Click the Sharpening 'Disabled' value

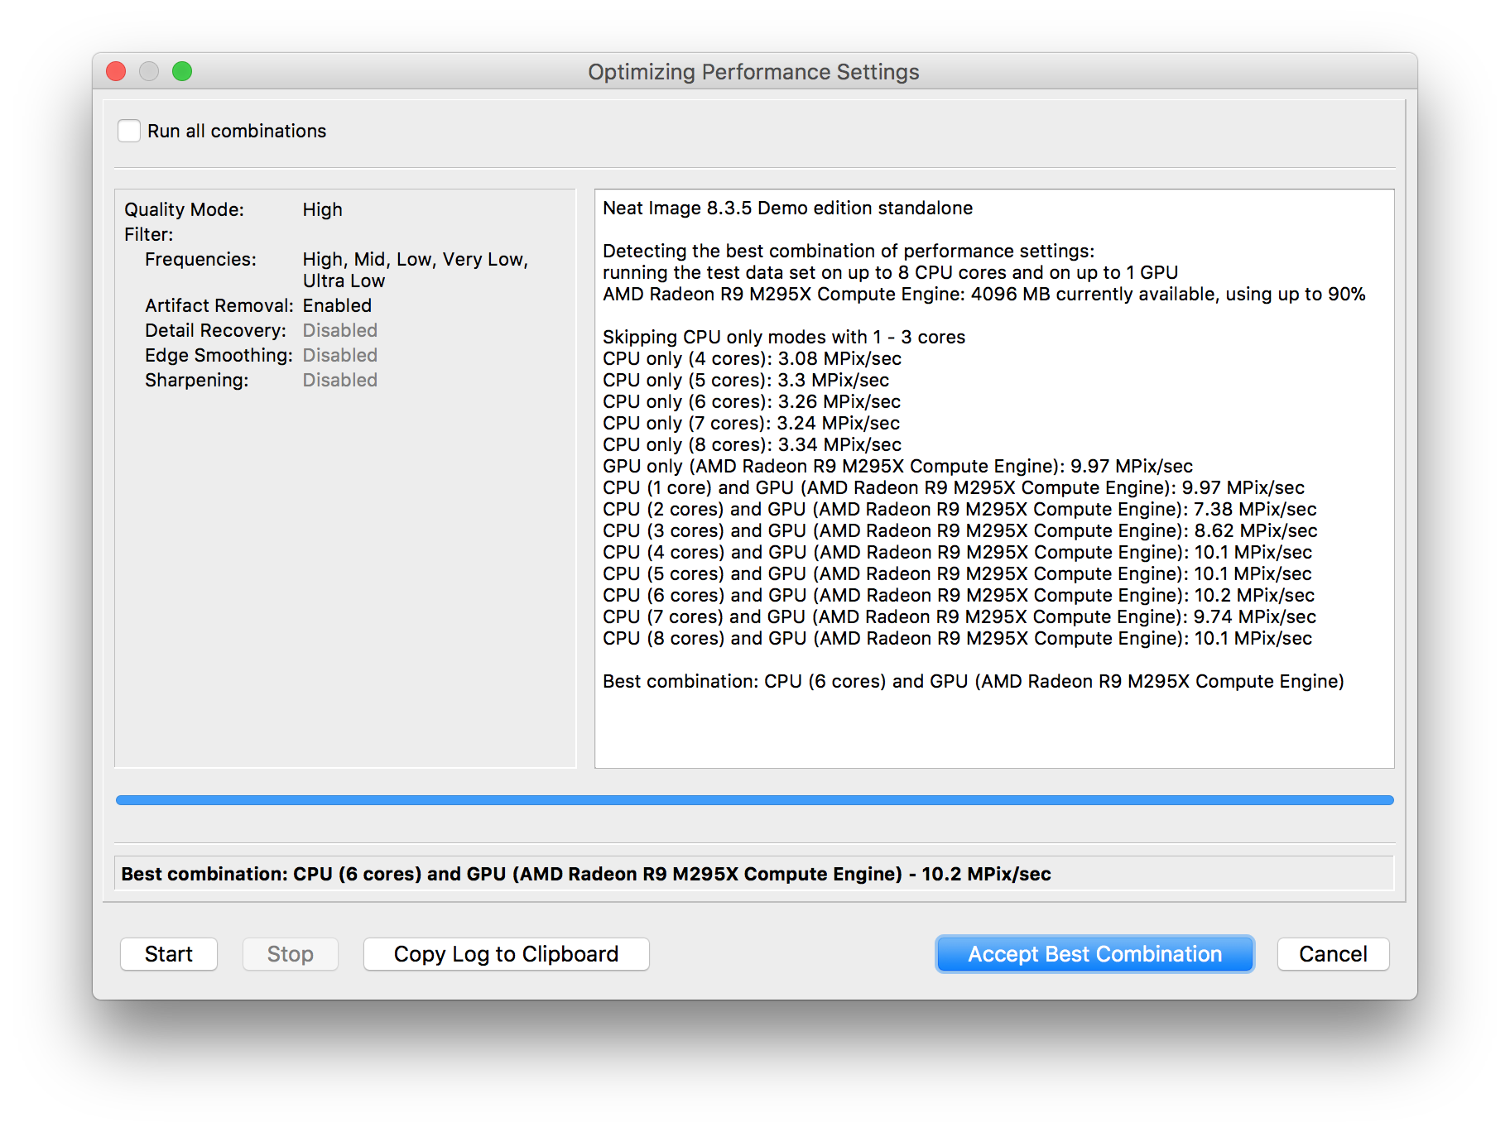(339, 381)
